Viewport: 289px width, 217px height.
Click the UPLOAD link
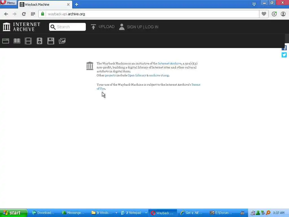106,27
